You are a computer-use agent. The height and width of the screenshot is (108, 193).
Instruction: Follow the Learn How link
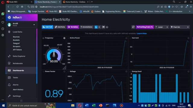coord(141,33)
